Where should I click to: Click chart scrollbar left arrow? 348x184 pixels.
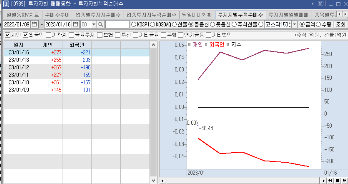[x=162, y=181]
